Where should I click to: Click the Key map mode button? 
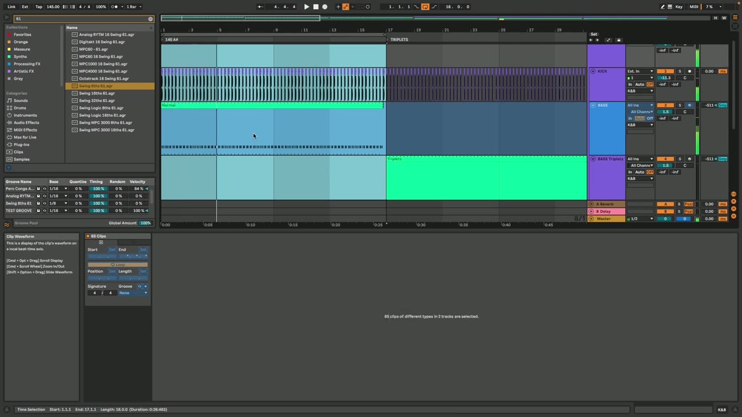(679, 7)
